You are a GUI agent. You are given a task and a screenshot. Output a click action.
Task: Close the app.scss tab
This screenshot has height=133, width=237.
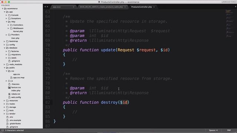click(x=73, y=7)
